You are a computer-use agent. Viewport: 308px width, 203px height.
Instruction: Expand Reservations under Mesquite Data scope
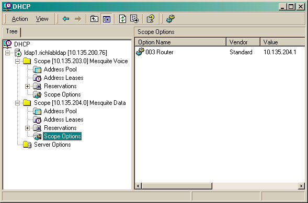28,128
